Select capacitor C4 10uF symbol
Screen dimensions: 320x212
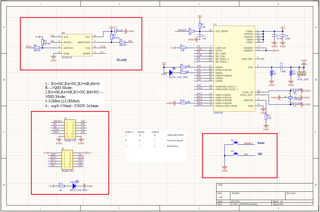pyautogui.click(x=283, y=36)
